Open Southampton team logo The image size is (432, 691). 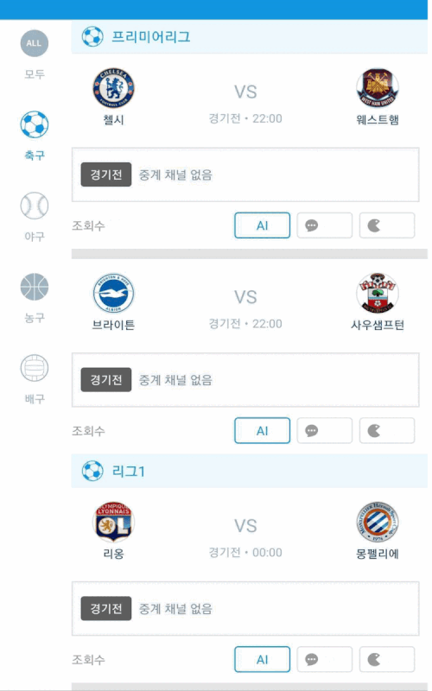click(378, 294)
